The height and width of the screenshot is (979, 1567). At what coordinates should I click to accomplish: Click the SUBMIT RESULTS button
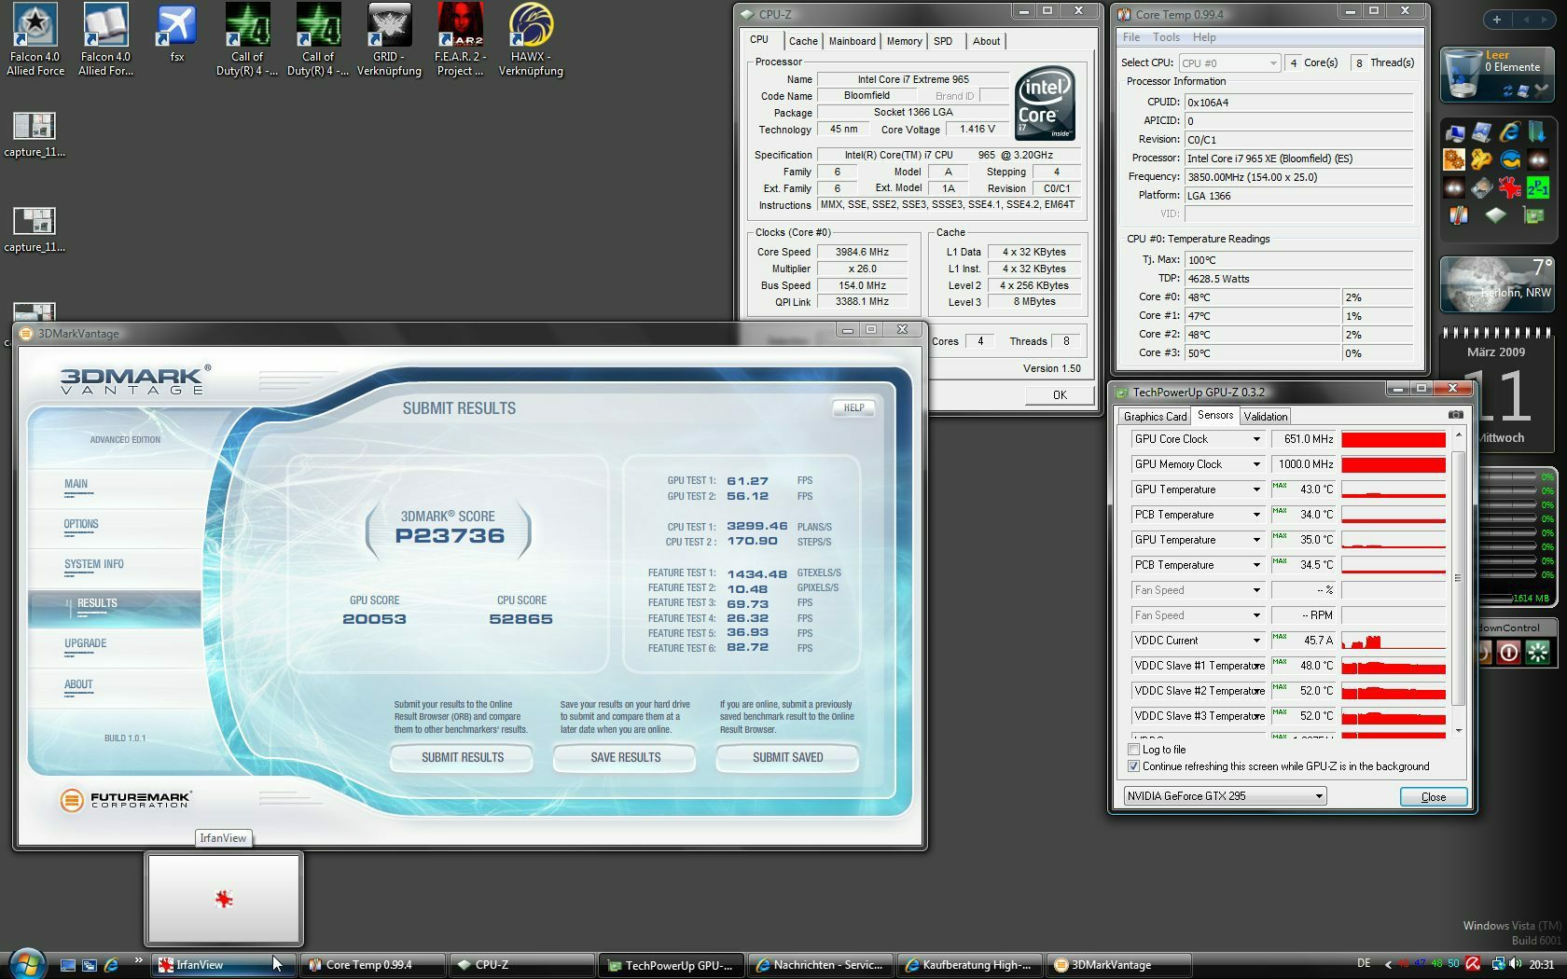(x=462, y=757)
